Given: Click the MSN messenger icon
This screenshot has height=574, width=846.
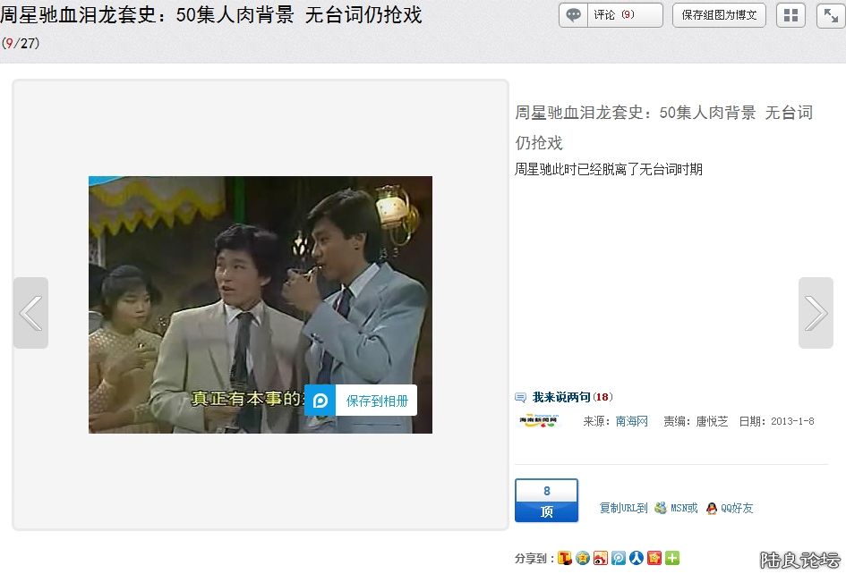Looking at the screenshot, I should pyautogui.click(x=661, y=508).
